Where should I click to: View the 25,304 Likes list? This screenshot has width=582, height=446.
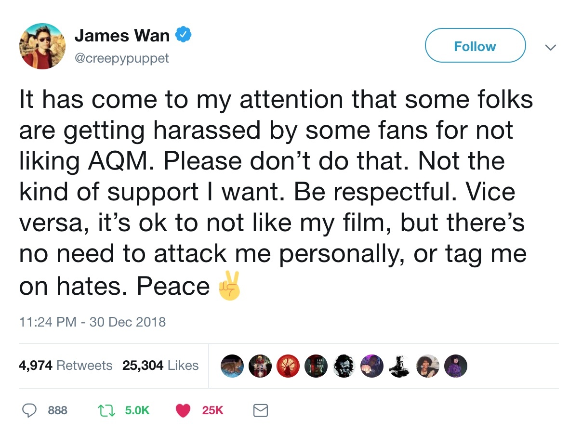pyautogui.click(x=160, y=366)
